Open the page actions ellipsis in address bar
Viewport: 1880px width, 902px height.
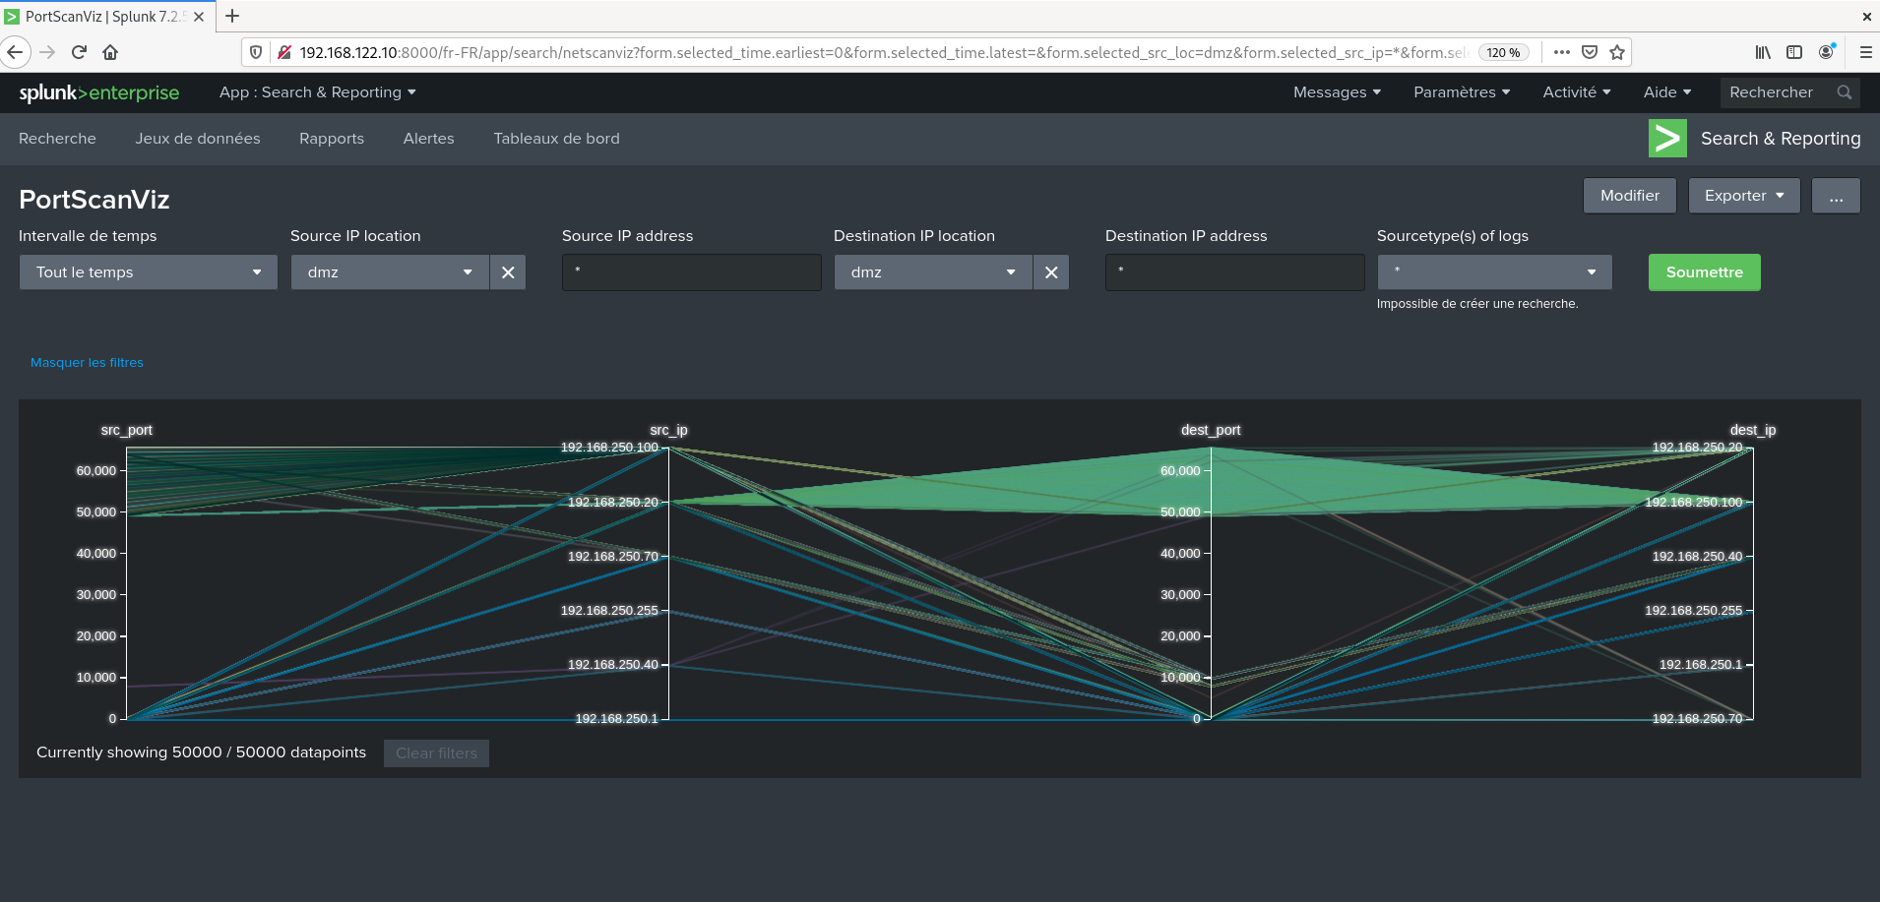[x=1561, y=52]
